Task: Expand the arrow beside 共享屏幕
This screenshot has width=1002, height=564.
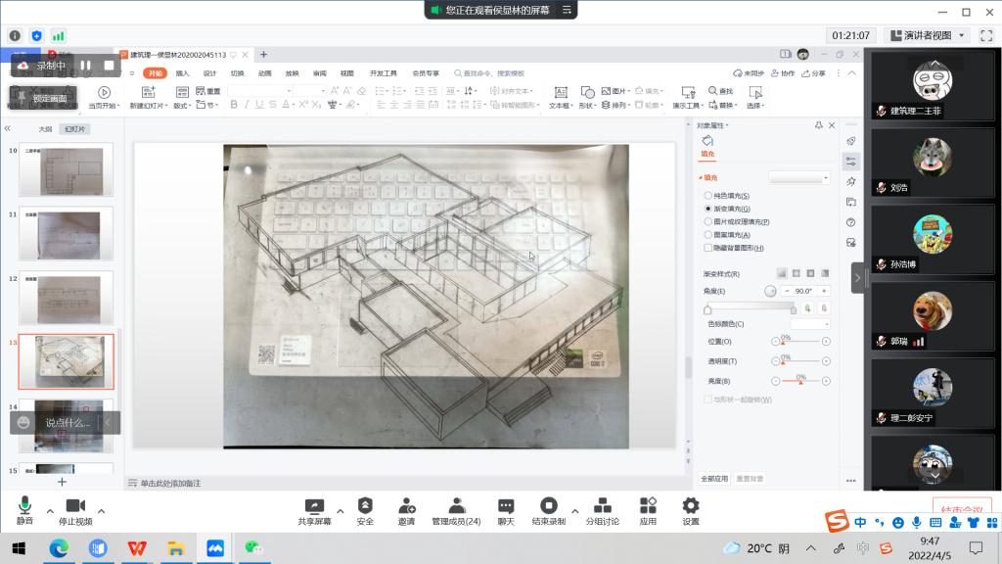Action: [x=341, y=511]
